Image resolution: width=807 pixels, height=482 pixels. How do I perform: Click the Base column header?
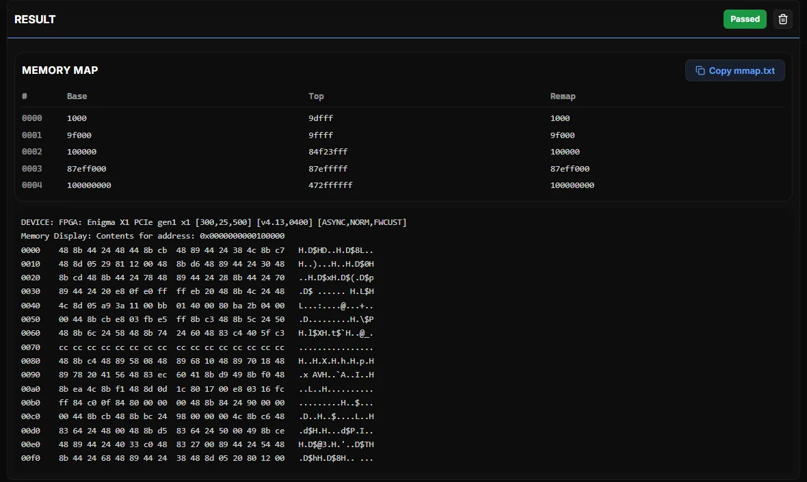[x=77, y=96]
